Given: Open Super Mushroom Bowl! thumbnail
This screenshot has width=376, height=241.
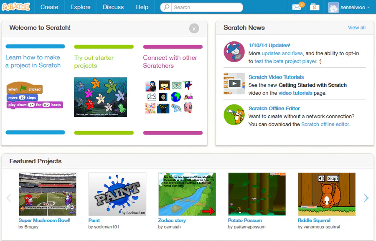Looking at the screenshot, I should click(48, 194).
